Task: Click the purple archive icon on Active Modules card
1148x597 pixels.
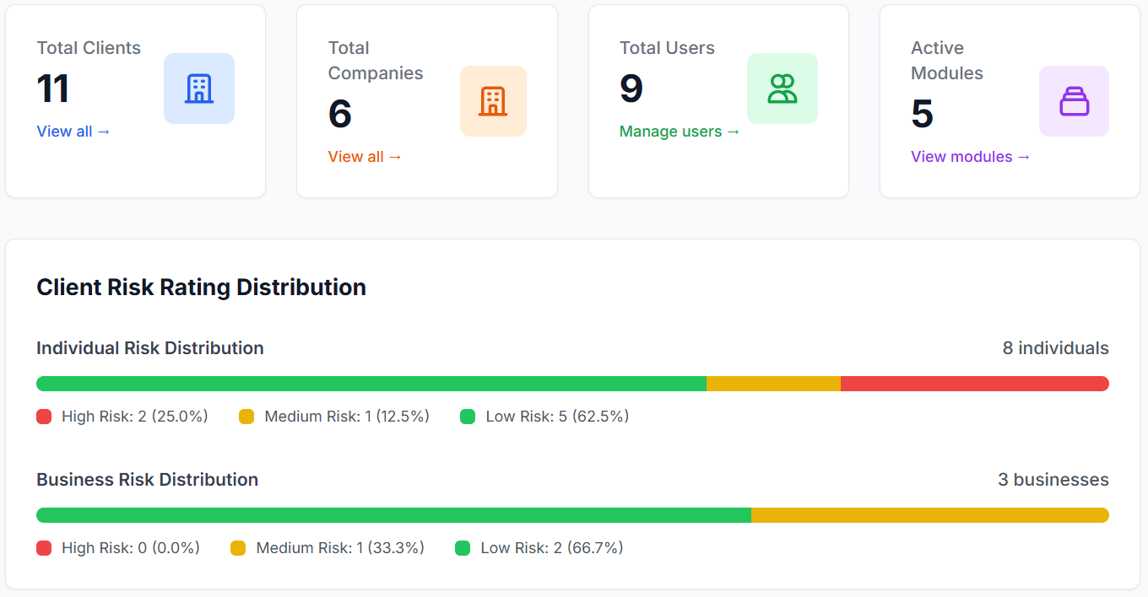Action: coord(1074,101)
